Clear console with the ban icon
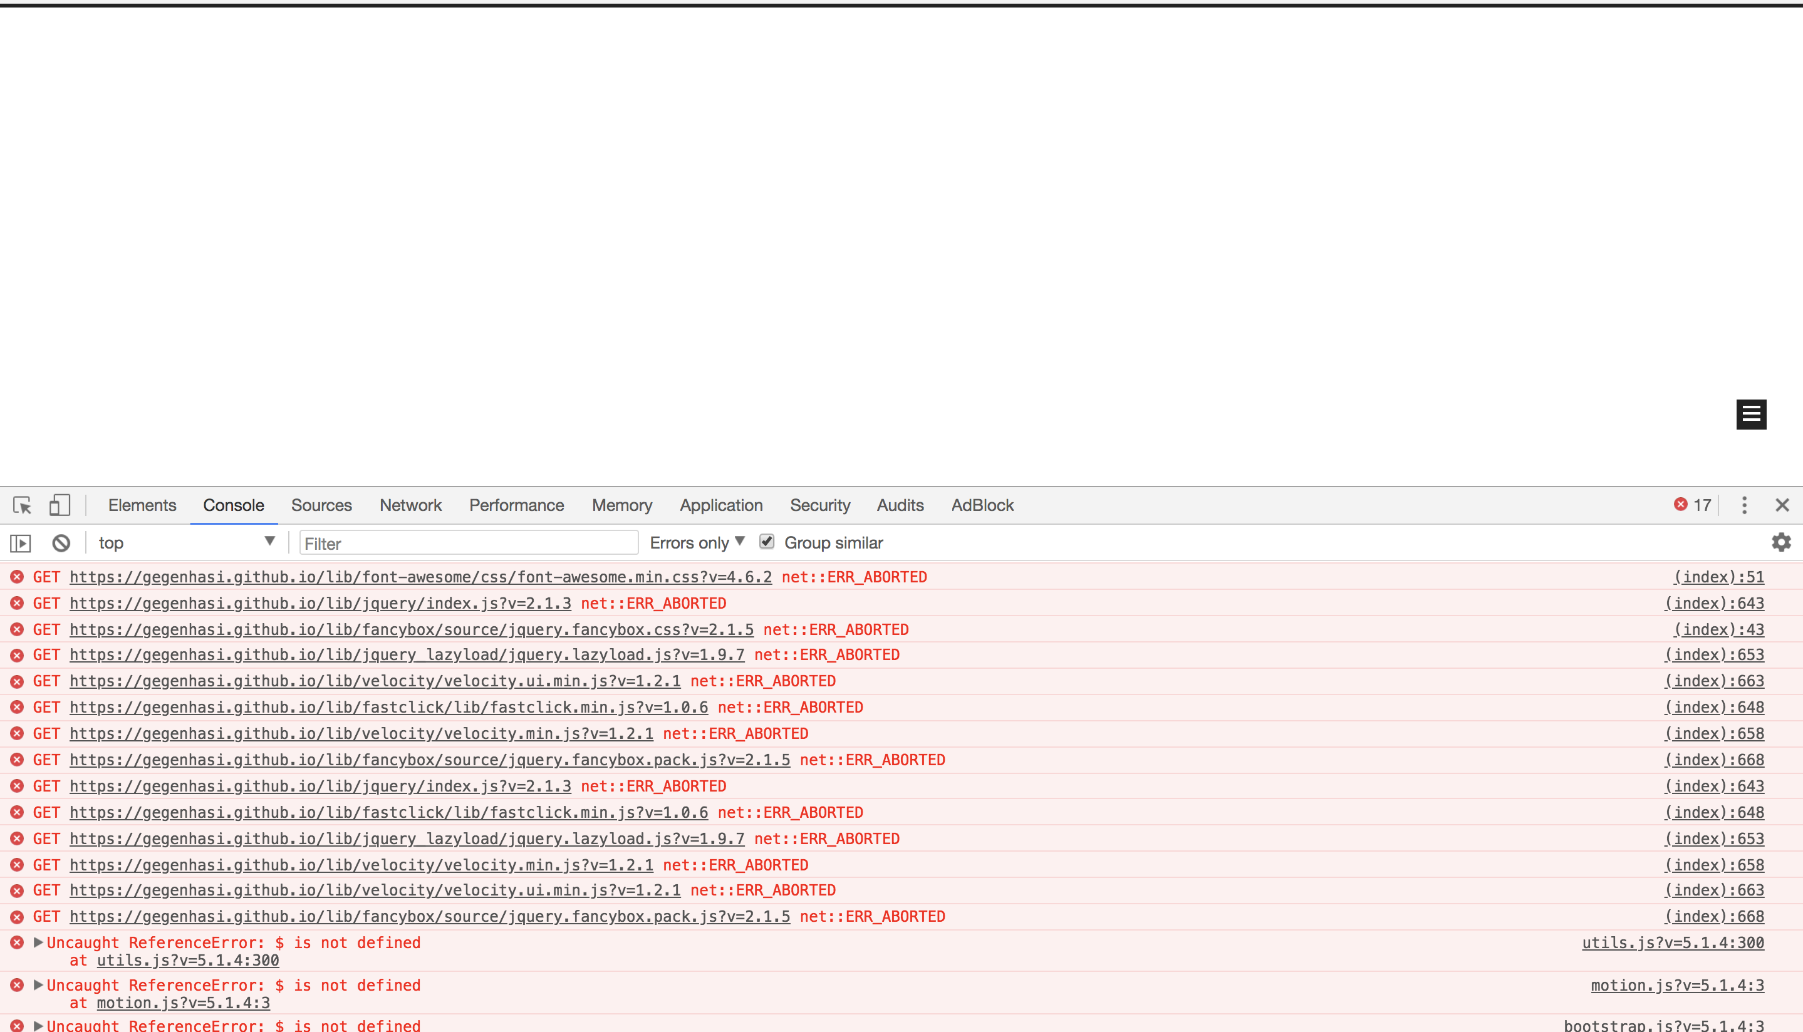The width and height of the screenshot is (1803, 1032). (61, 544)
